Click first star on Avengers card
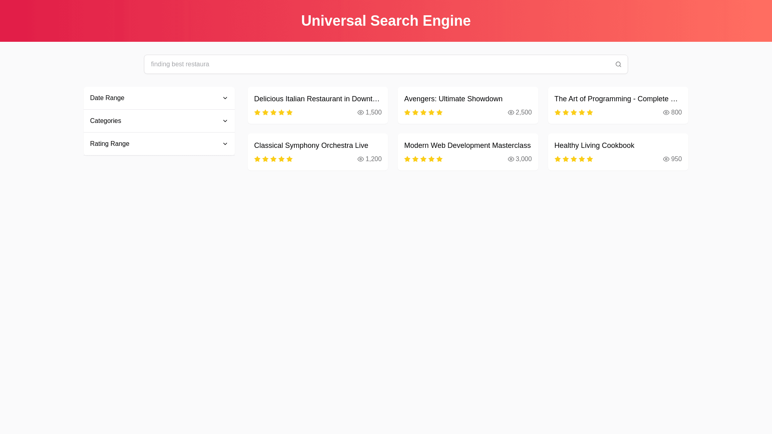 tap(407, 113)
